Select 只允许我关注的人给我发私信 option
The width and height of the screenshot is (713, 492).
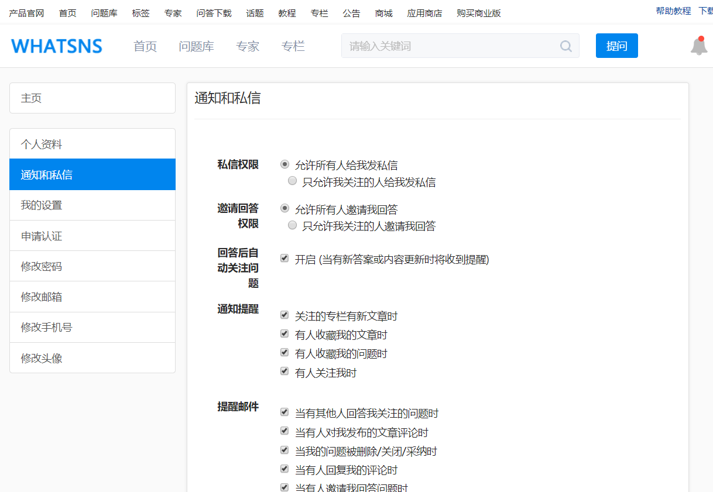[x=292, y=180]
